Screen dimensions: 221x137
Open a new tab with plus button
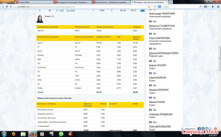pos(171,2)
